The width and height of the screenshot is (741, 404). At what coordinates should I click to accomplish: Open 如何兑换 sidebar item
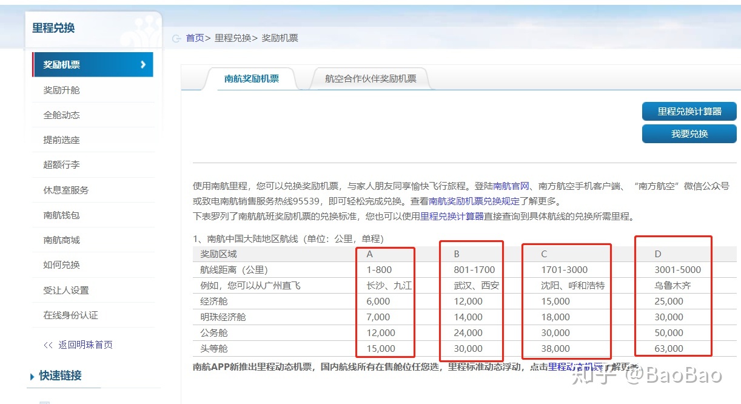pyautogui.click(x=61, y=264)
